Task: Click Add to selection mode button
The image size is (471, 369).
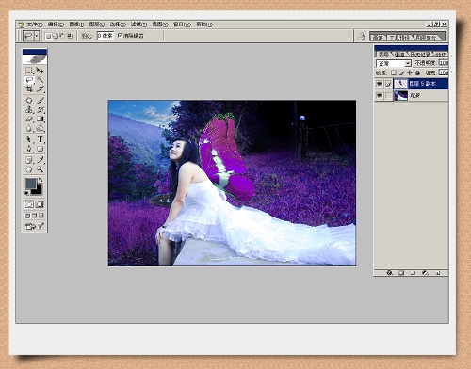Action: coord(56,36)
